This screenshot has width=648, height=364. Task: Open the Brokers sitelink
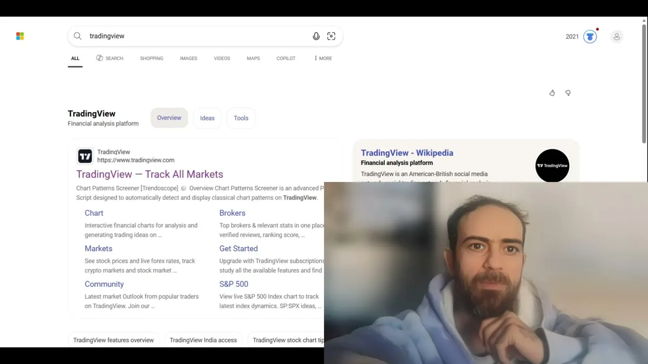pyautogui.click(x=232, y=213)
